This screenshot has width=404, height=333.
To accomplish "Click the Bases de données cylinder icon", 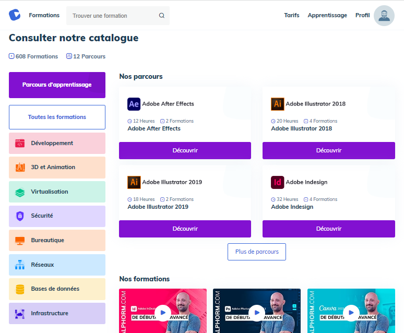I will click(x=20, y=289).
